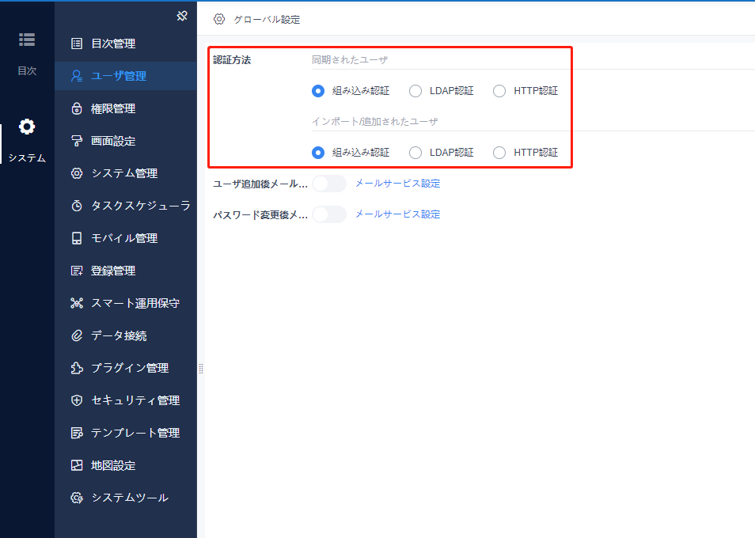
Task: Click the 同期されたユーザ heading
Action: 350,60
